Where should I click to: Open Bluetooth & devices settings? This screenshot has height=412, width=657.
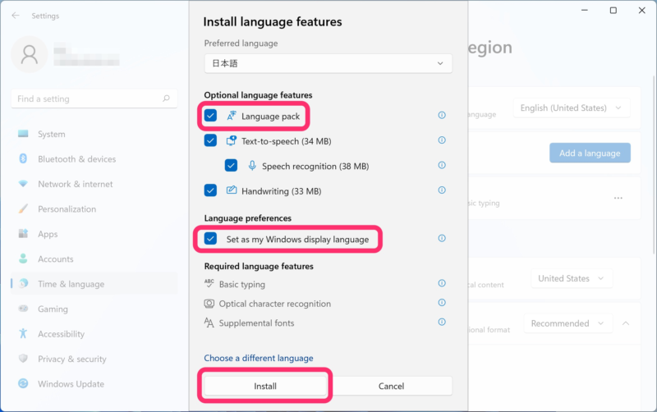point(94,159)
